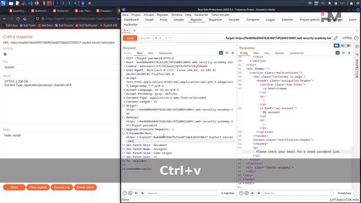Select the Raw view in Response

point(256,53)
